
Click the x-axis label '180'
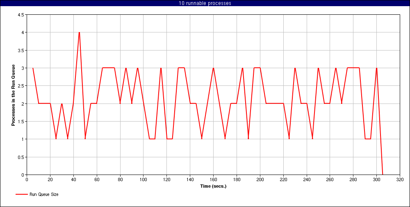click(x=237, y=179)
